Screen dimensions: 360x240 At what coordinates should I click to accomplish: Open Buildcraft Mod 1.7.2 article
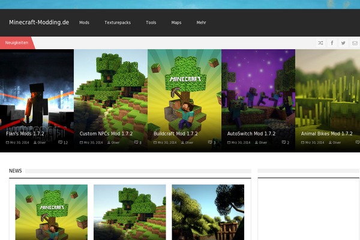(x=176, y=134)
